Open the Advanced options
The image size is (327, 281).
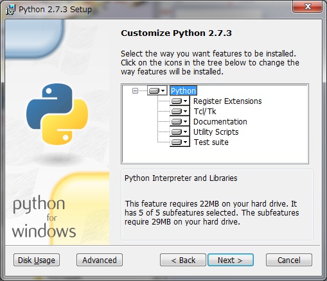point(100,260)
